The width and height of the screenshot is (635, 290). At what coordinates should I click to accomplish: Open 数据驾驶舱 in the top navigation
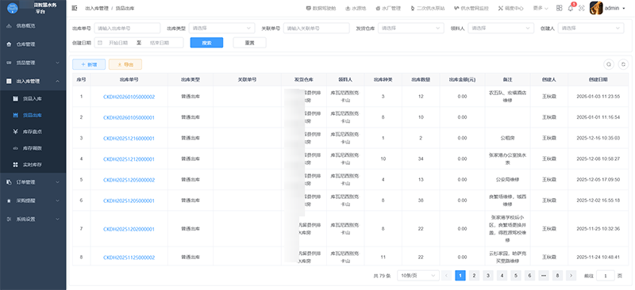click(x=321, y=8)
